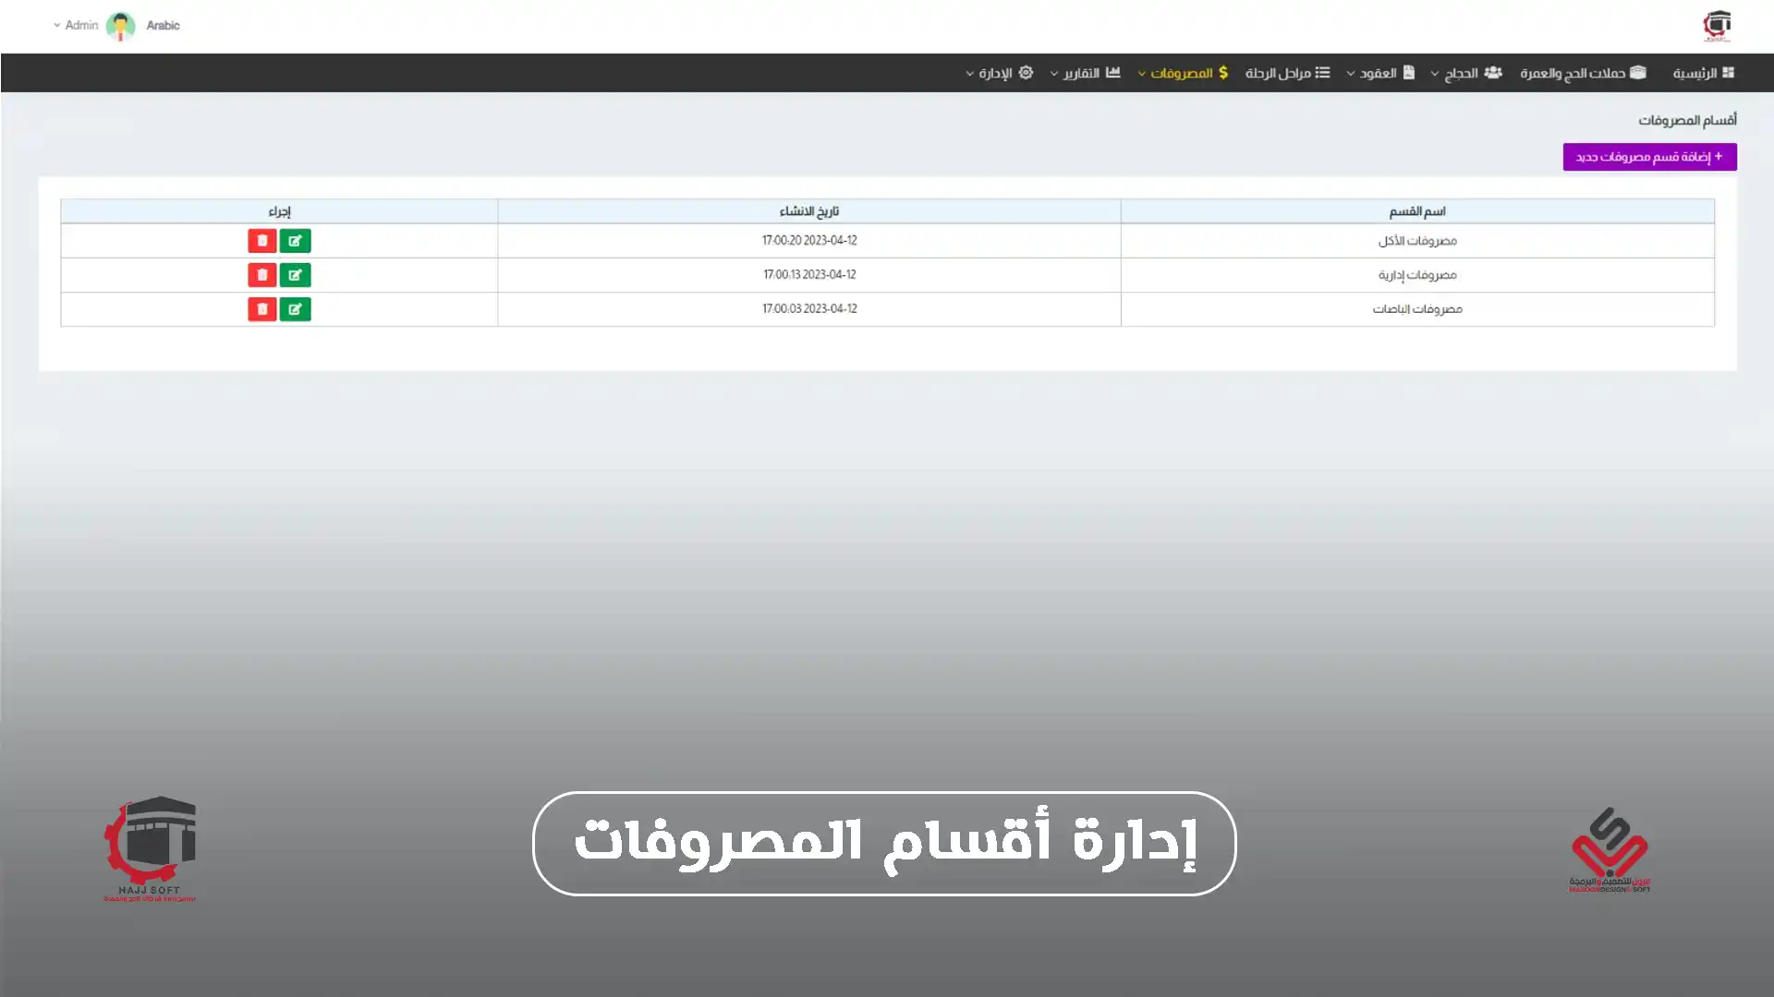The height and width of the screenshot is (997, 1774).
Task: Open the الإدارة administration dropdown
Action: (1000, 73)
